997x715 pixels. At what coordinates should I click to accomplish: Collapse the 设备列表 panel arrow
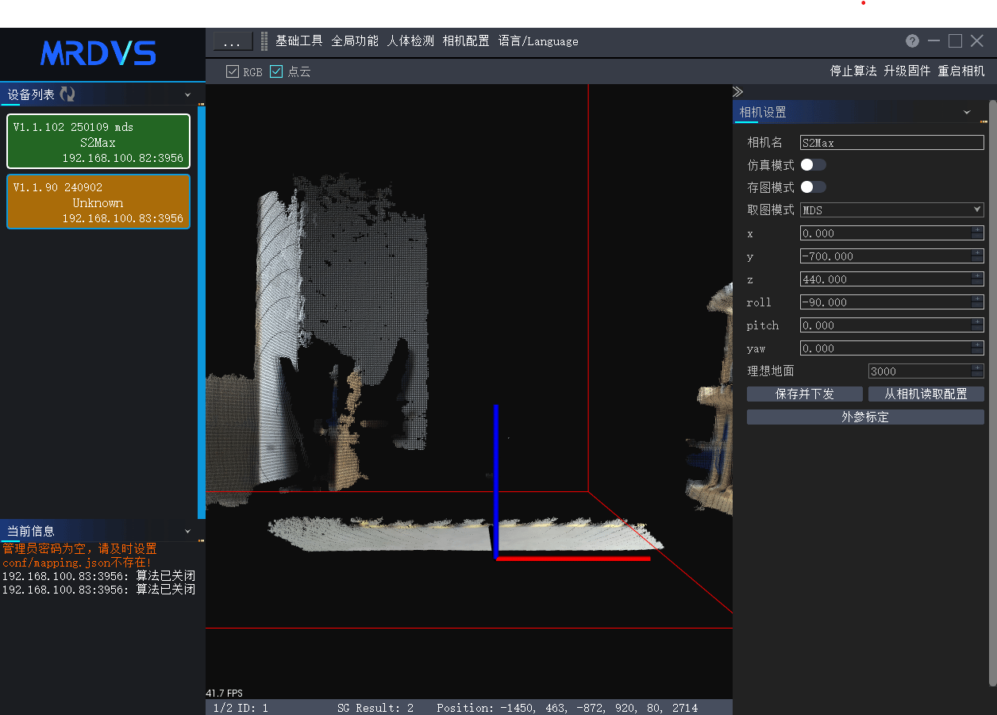coord(188,94)
